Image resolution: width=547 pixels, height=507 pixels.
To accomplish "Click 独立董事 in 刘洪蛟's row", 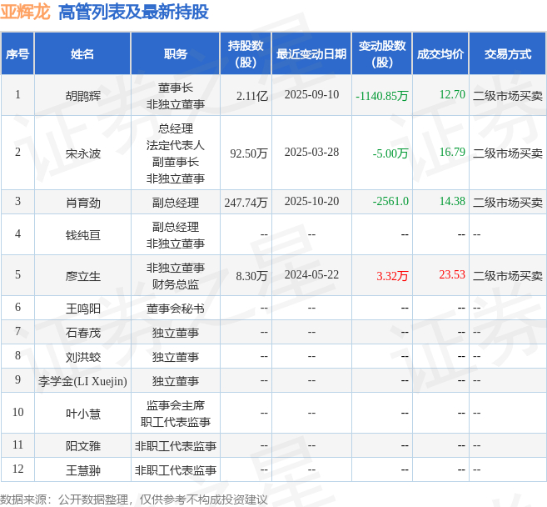I will point(176,357).
